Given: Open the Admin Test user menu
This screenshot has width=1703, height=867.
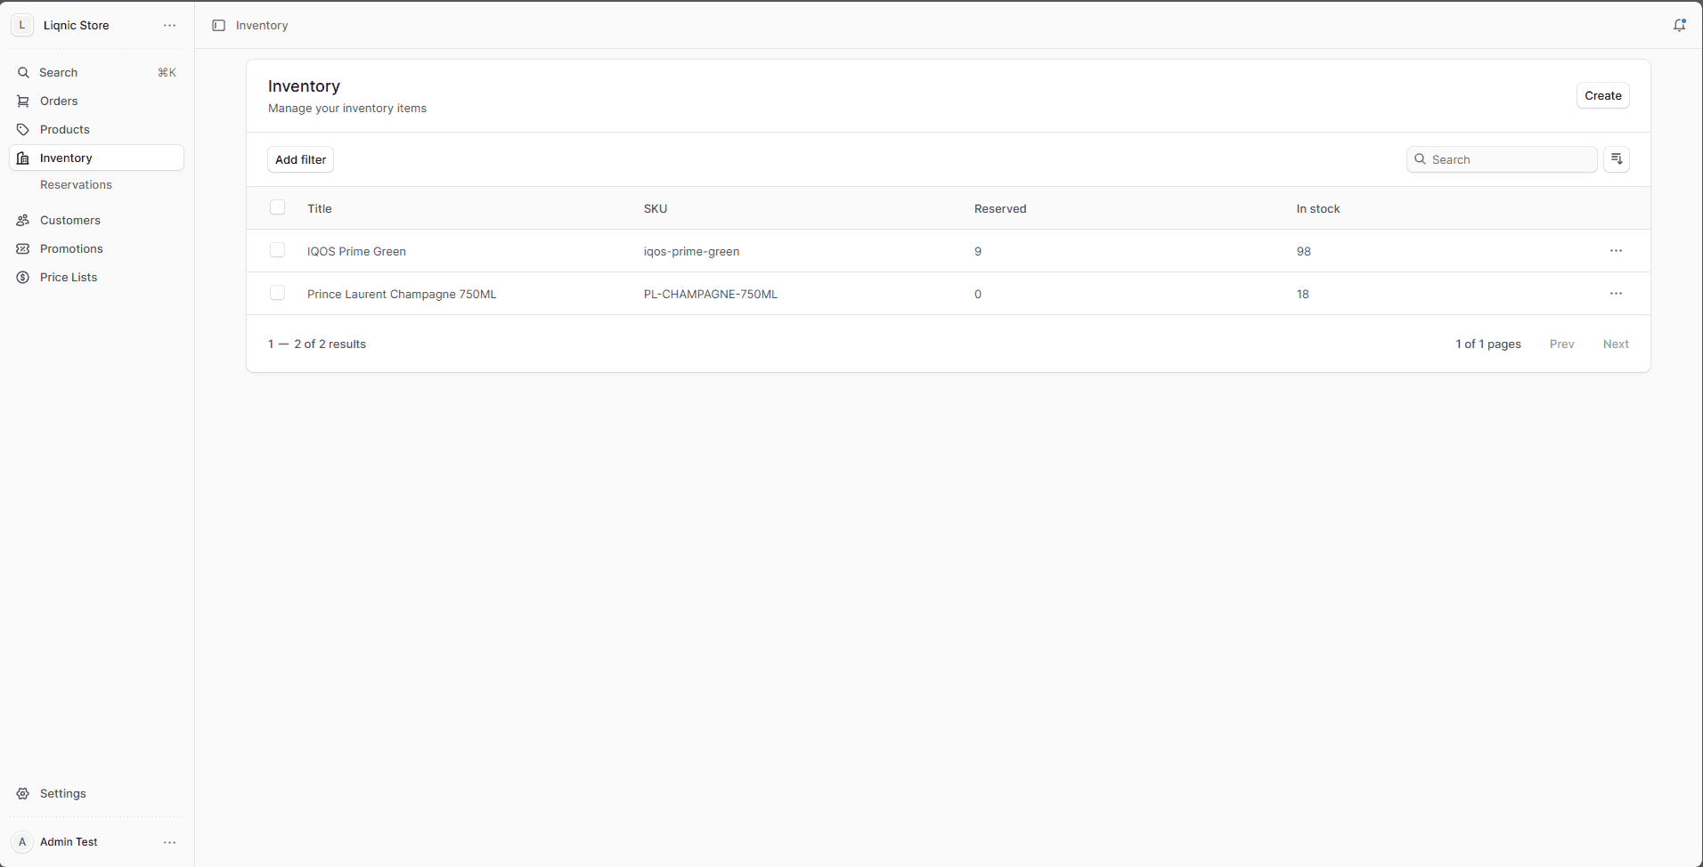Looking at the screenshot, I should (169, 842).
